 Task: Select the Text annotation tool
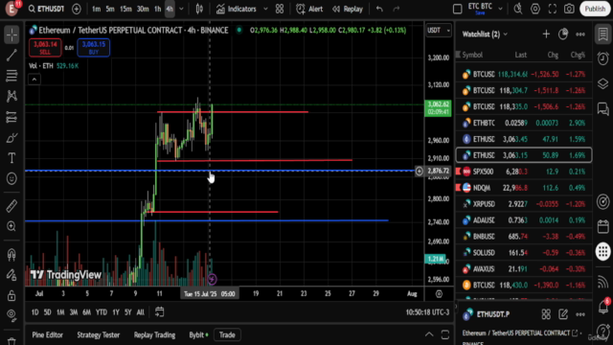pyautogui.click(x=11, y=158)
